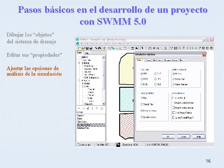The image size is (224, 168).
Task: Select Green Ampt infiltration model
Action: [x=174, y=79]
